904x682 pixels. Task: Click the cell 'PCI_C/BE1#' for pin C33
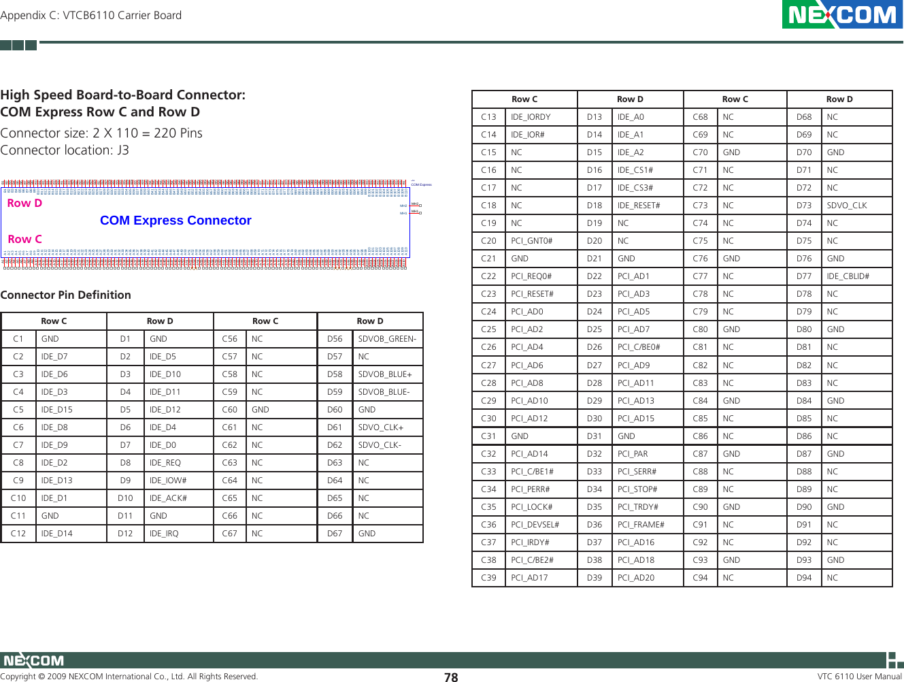point(541,472)
